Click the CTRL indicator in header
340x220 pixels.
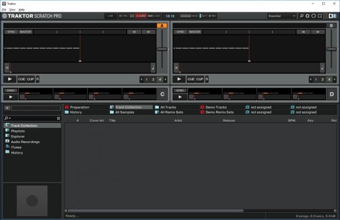click(123, 16)
